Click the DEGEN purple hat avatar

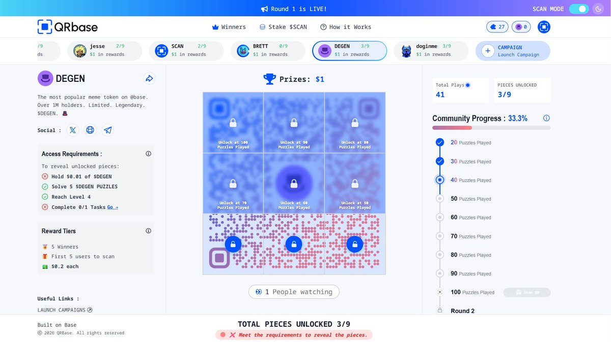click(x=45, y=78)
